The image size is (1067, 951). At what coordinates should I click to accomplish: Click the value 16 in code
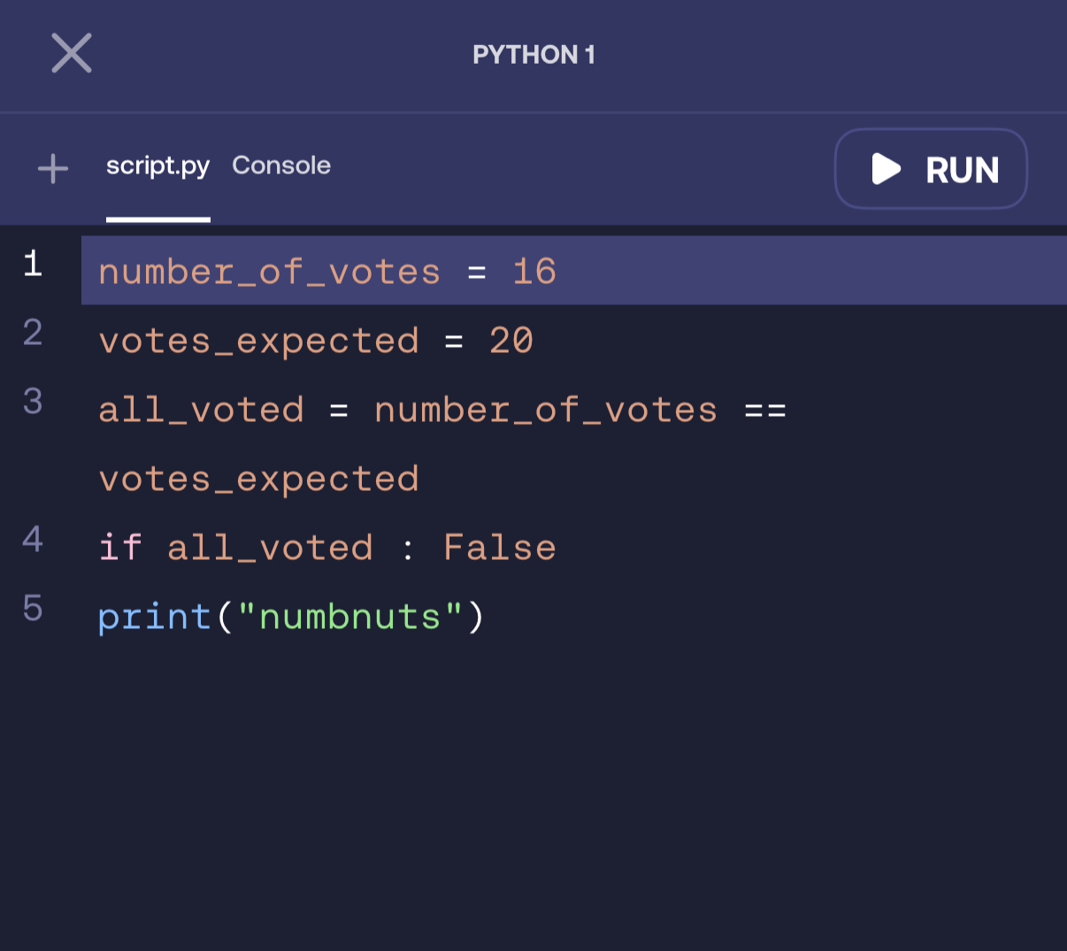click(x=534, y=272)
